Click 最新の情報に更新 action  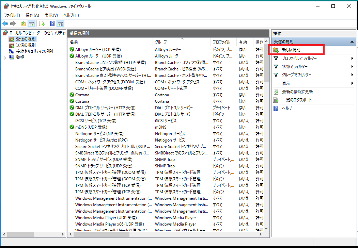pos(297,92)
